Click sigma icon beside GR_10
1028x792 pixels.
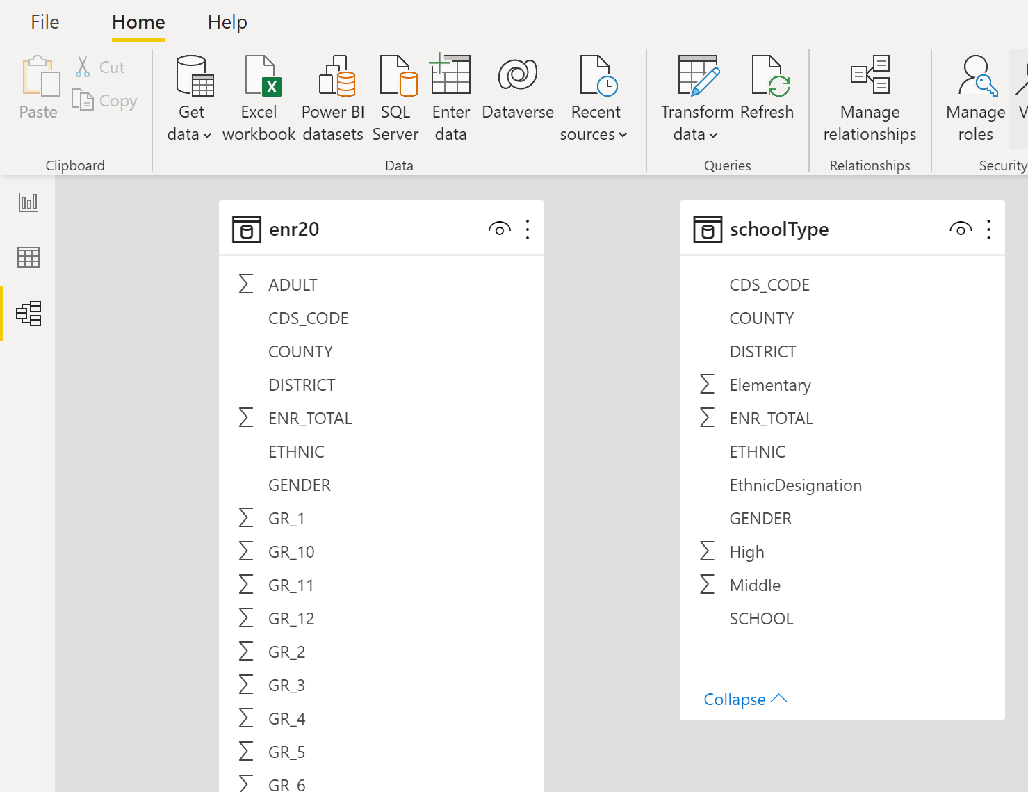(246, 551)
